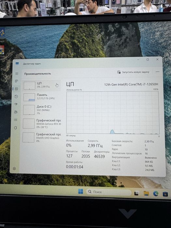Open the Startup apps sidebar icon
171x228 pixels.
16,104
